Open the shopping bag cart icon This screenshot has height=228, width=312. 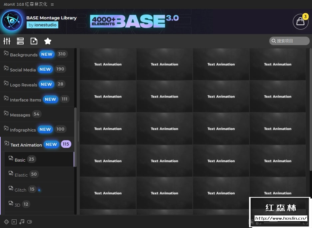(x=300, y=22)
